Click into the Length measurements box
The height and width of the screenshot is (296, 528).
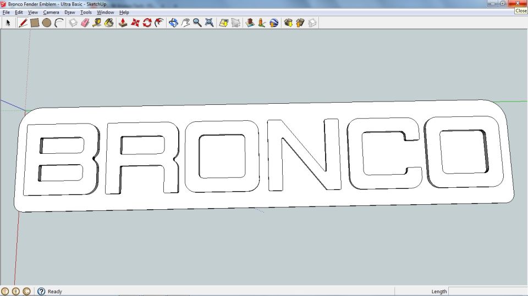(488, 291)
